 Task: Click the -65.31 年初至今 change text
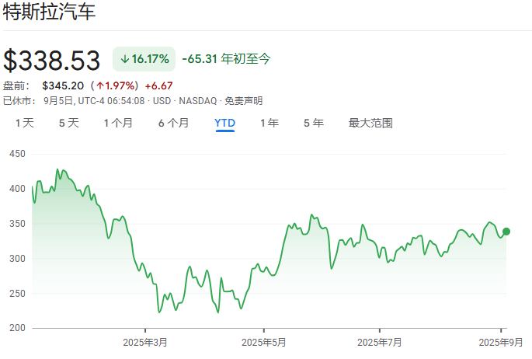[x=226, y=59]
